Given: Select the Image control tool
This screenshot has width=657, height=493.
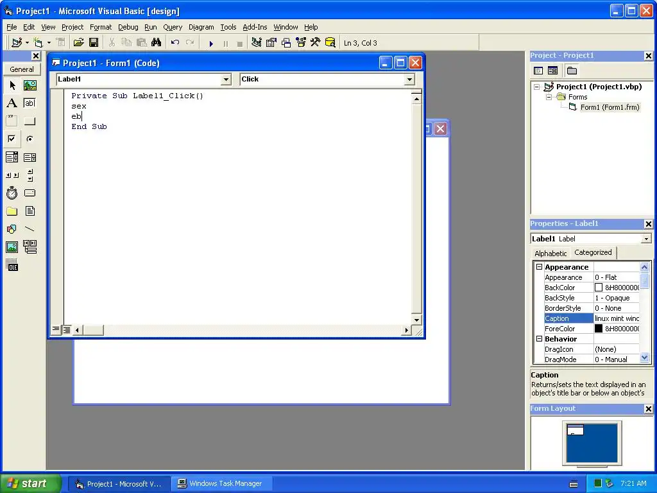Looking at the screenshot, I should 12,247.
